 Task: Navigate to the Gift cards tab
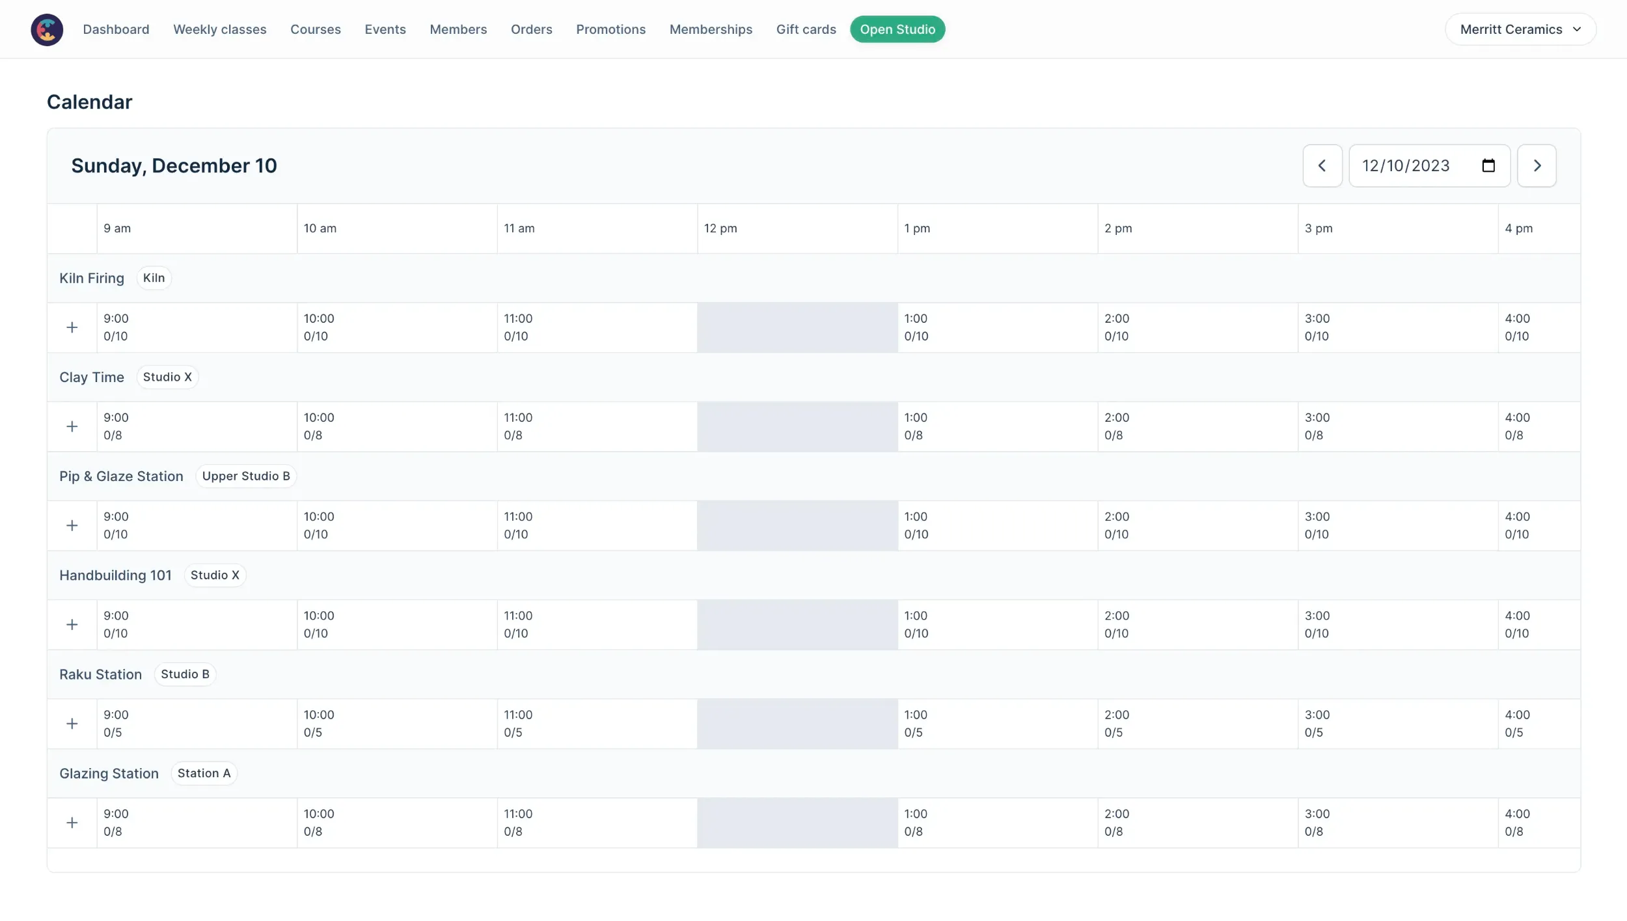[x=806, y=29]
